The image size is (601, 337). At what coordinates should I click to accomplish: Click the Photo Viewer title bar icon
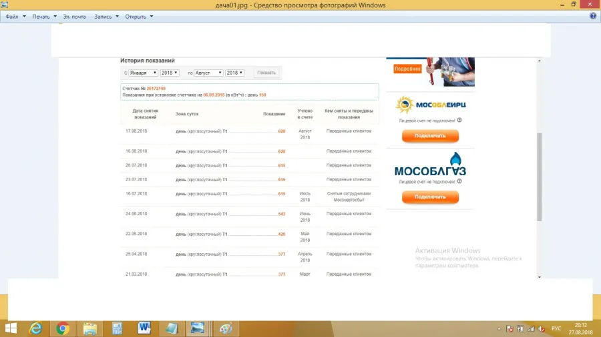4,5
